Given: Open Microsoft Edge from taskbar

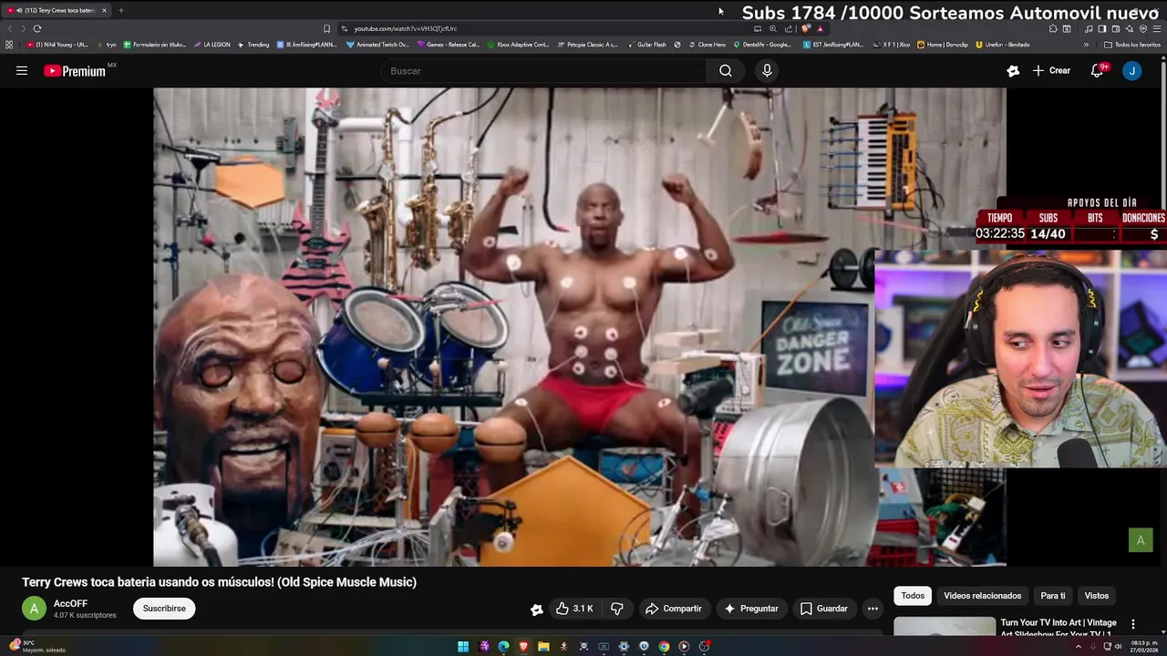Looking at the screenshot, I should (x=503, y=646).
